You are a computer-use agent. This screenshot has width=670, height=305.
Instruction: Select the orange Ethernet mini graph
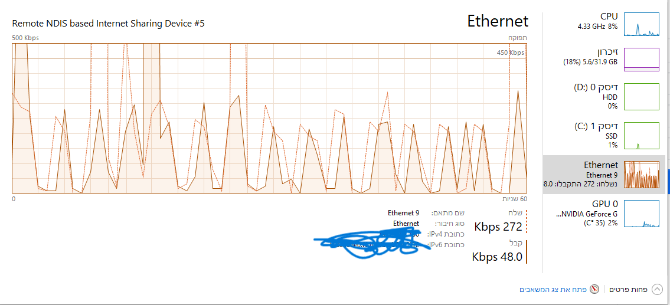(x=641, y=174)
